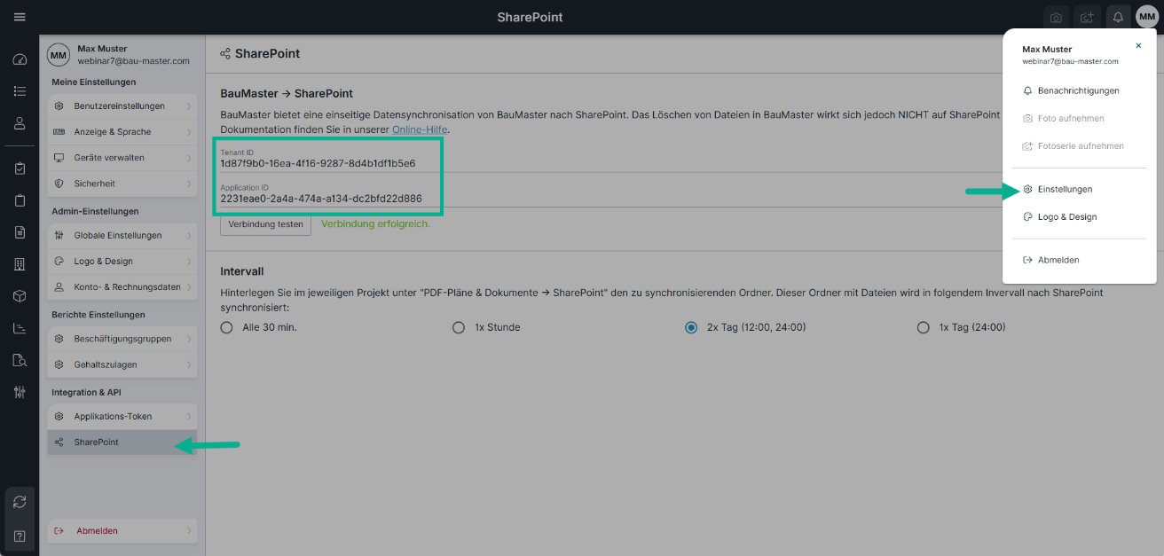
Task: Click the Verbindung testen button
Action: (265, 224)
